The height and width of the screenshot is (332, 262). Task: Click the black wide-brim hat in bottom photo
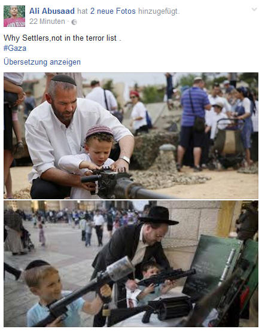tap(159, 215)
